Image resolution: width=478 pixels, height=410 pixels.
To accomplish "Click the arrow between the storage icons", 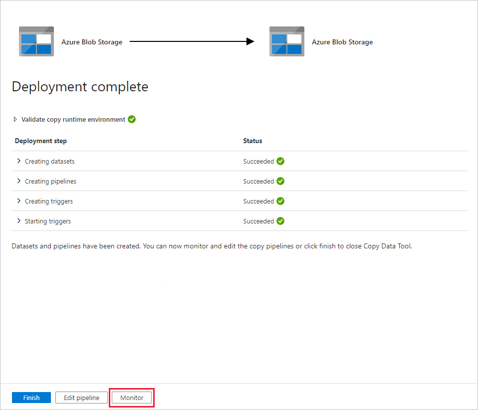I will tap(190, 41).
